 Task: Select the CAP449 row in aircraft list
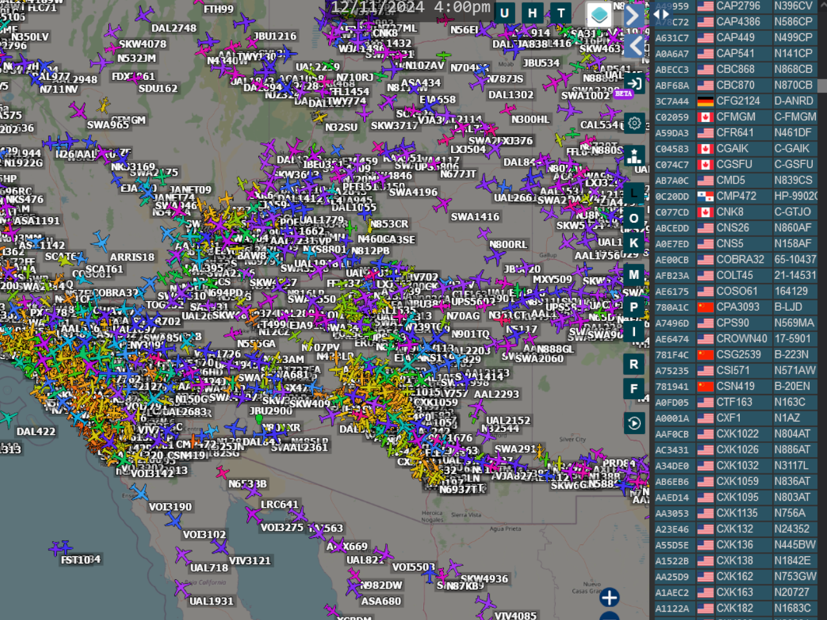tap(737, 37)
